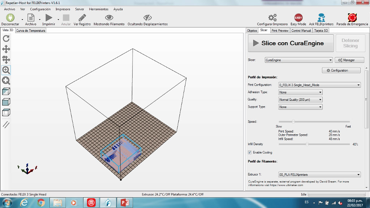370x208 pixels.
Task: Open the Print Configuration dropdown
Action: pyautogui.click(x=319, y=85)
